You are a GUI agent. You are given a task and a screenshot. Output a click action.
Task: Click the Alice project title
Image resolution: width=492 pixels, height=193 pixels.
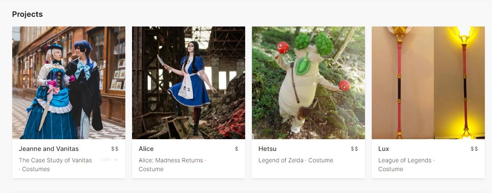pyautogui.click(x=146, y=149)
